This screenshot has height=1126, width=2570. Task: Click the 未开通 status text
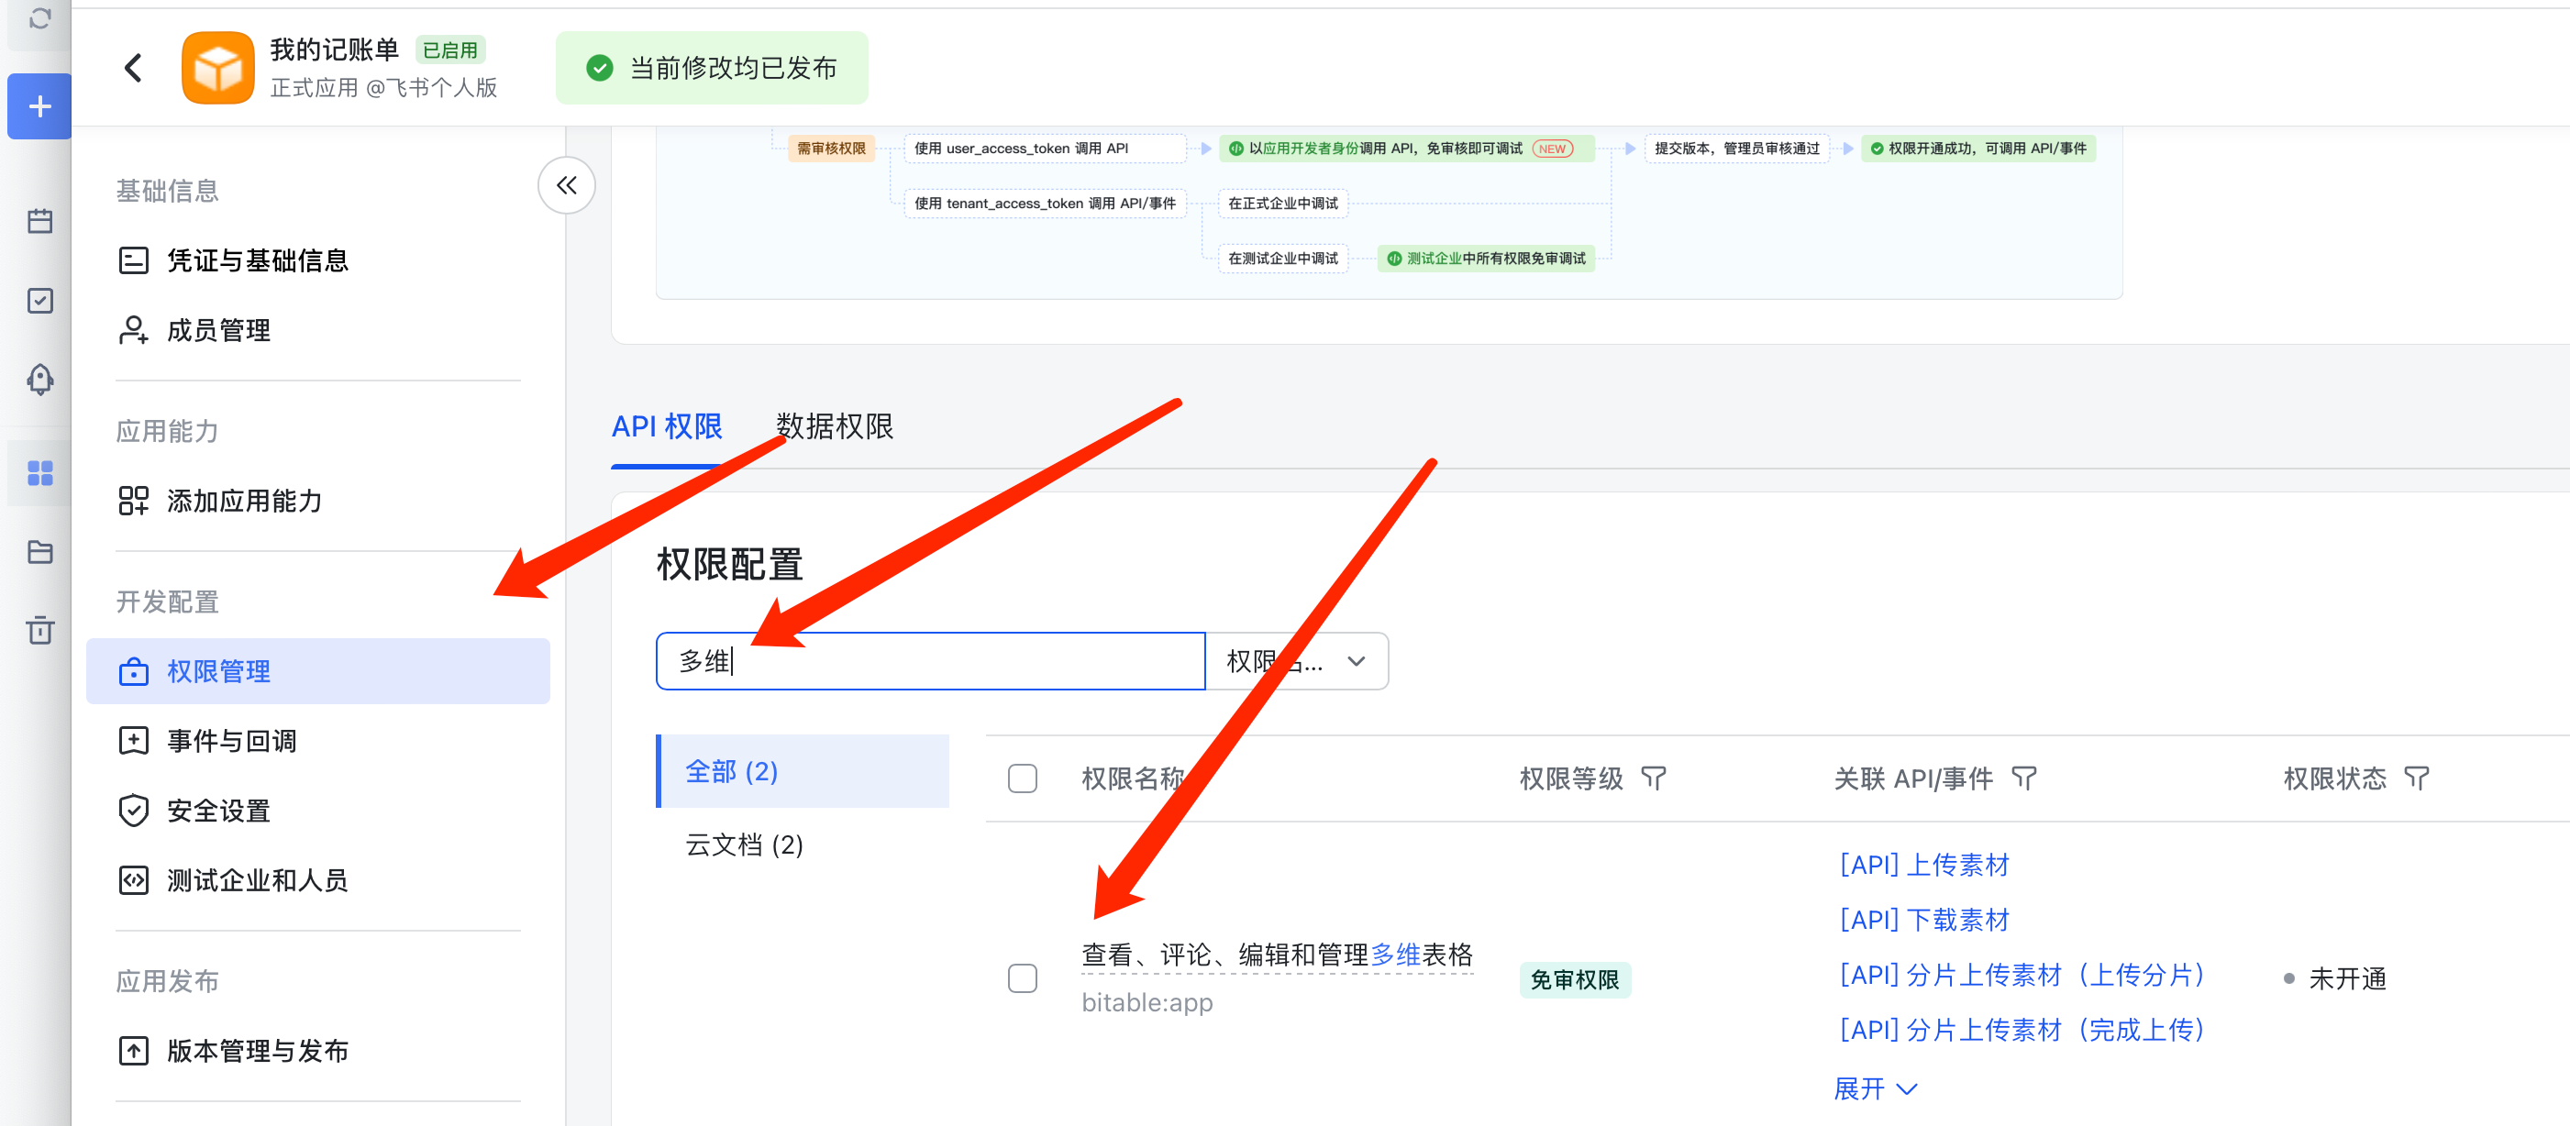click(x=2346, y=978)
